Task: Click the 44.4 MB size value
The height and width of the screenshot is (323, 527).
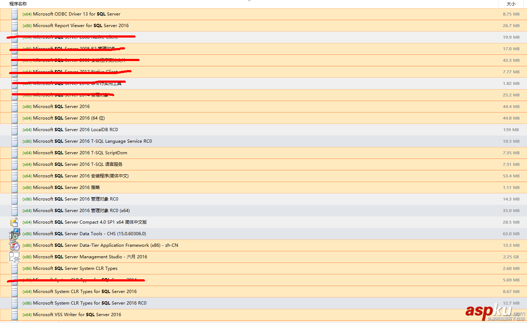Action: pyautogui.click(x=511, y=107)
